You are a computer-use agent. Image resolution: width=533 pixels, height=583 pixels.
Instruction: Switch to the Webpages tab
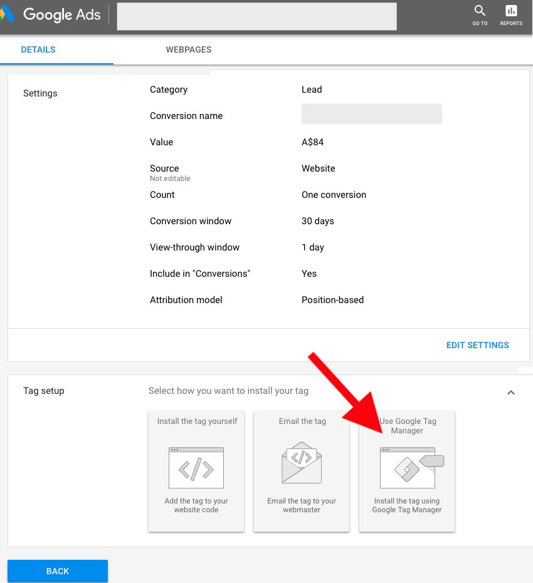click(189, 49)
